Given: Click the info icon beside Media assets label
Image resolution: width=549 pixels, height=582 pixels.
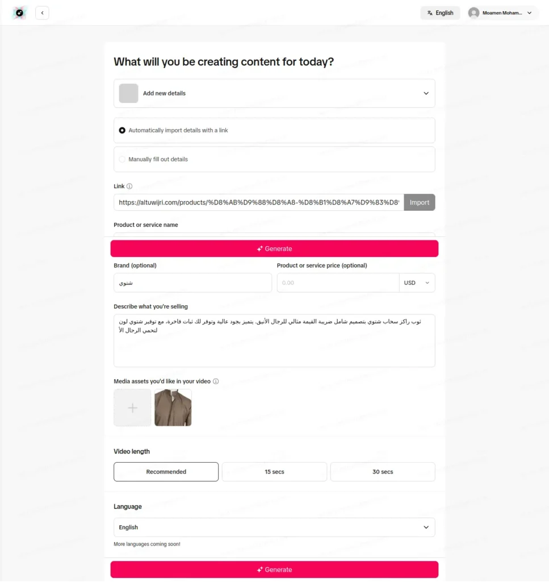Looking at the screenshot, I should pyautogui.click(x=216, y=381).
